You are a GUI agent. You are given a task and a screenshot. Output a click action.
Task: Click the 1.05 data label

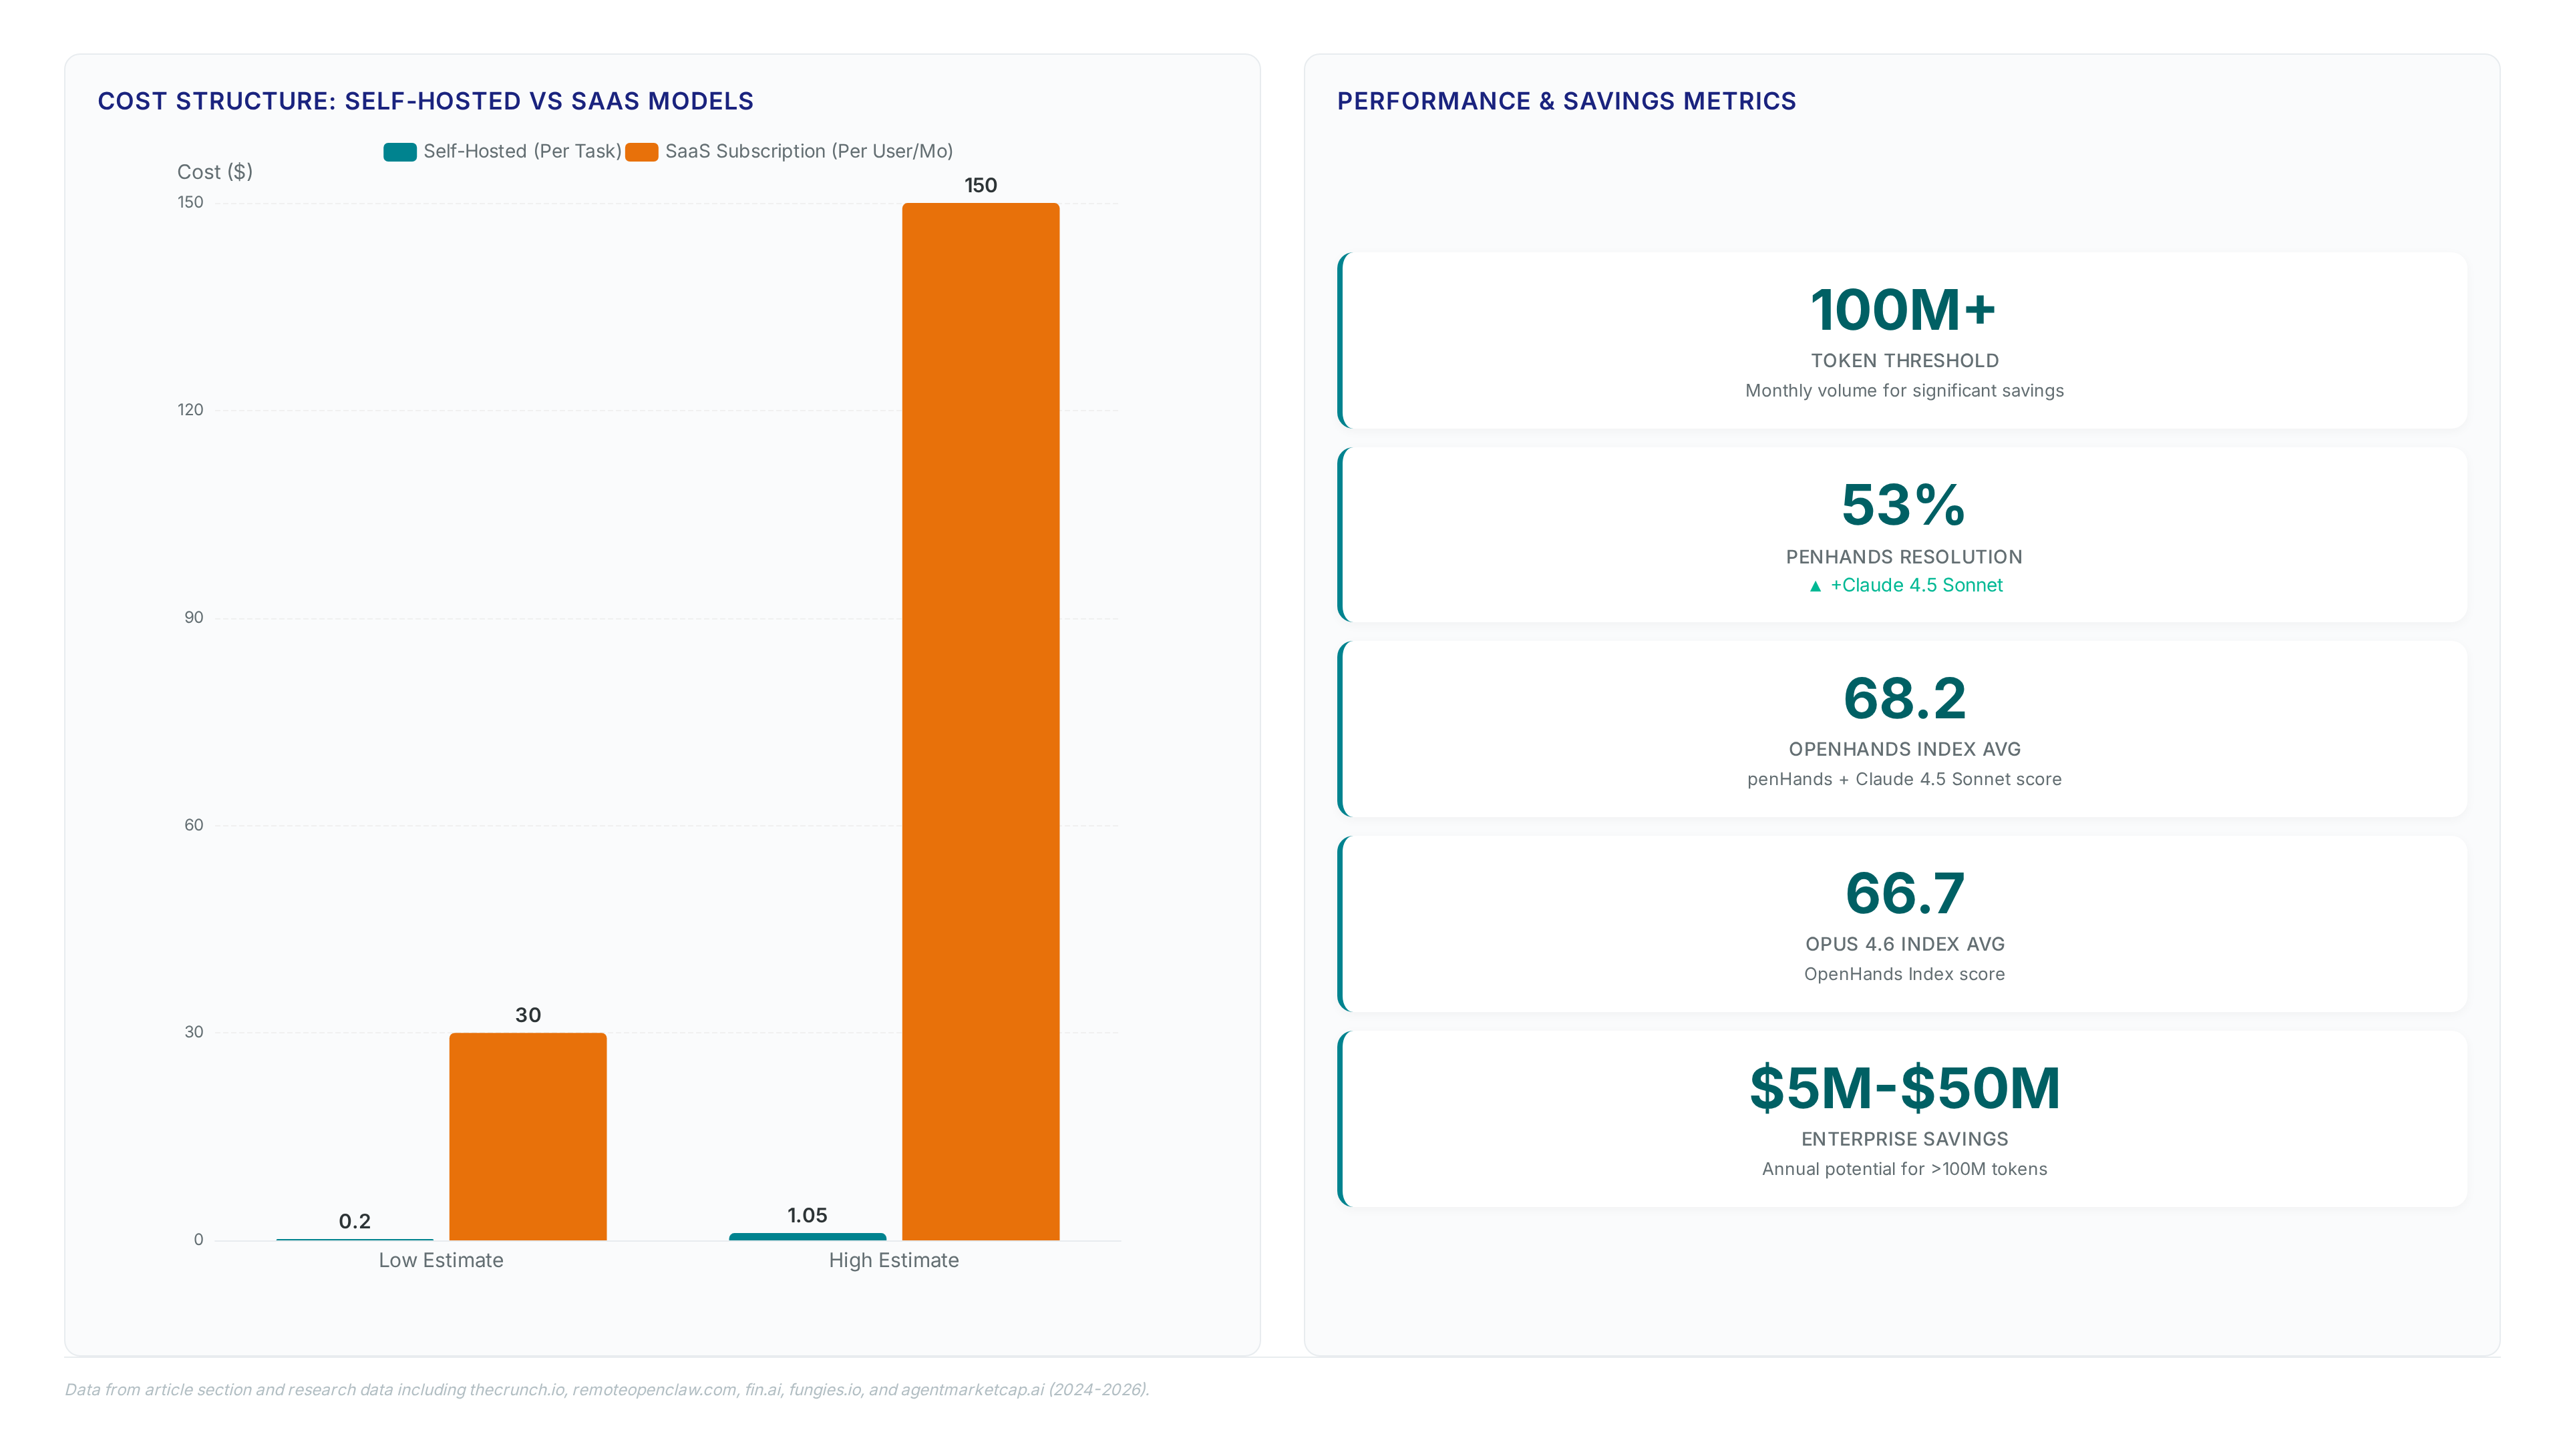tap(808, 1215)
